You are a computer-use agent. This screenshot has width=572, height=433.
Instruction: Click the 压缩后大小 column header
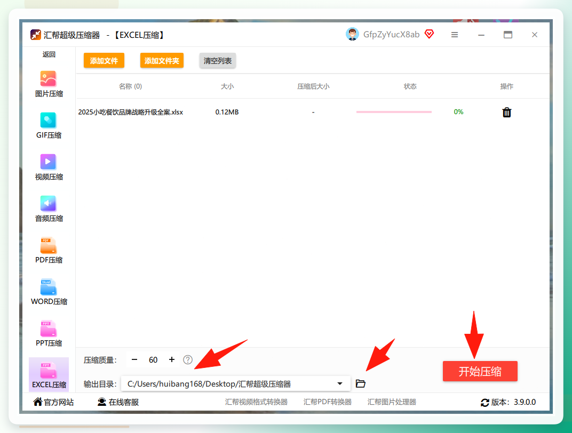313,86
